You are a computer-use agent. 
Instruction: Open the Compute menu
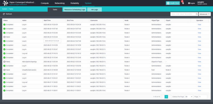coord(45,3)
